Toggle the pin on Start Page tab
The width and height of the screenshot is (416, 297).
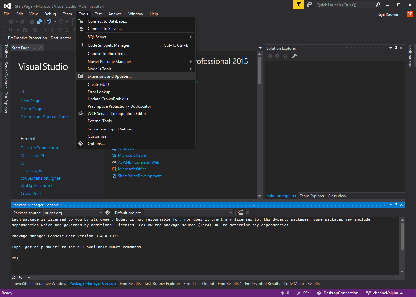click(34, 48)
